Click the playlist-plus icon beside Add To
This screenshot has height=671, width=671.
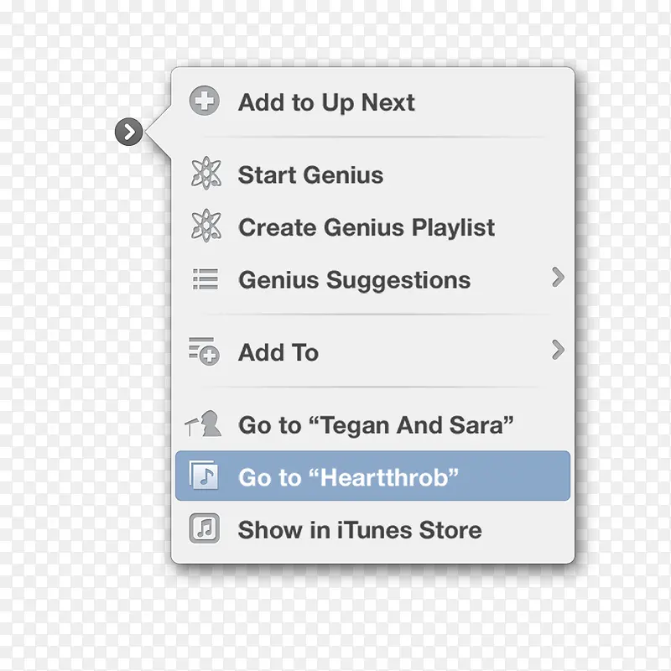204,352
